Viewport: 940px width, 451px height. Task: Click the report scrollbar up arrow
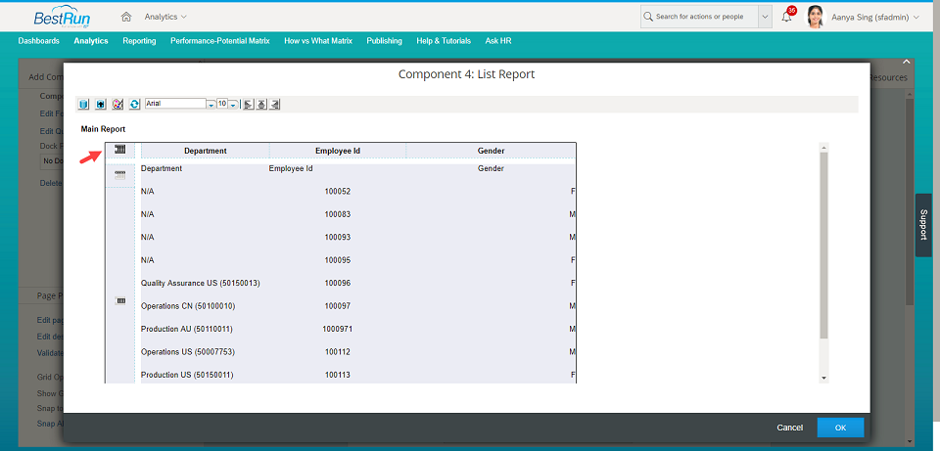tap(823, 147)
